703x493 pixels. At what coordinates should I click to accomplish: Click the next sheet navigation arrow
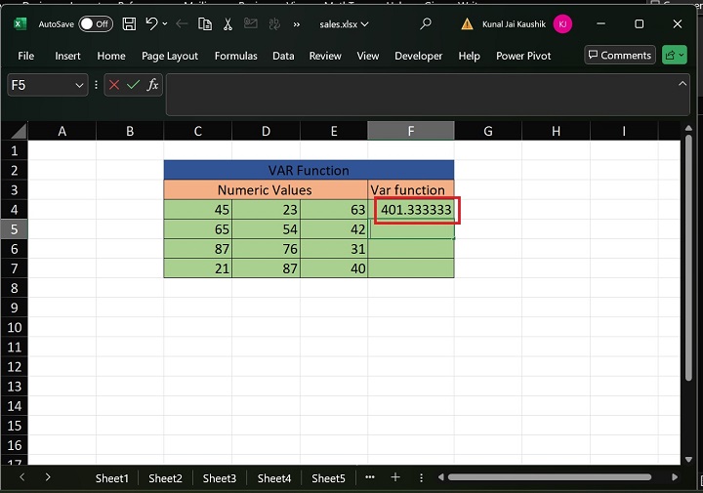point(48,477)
